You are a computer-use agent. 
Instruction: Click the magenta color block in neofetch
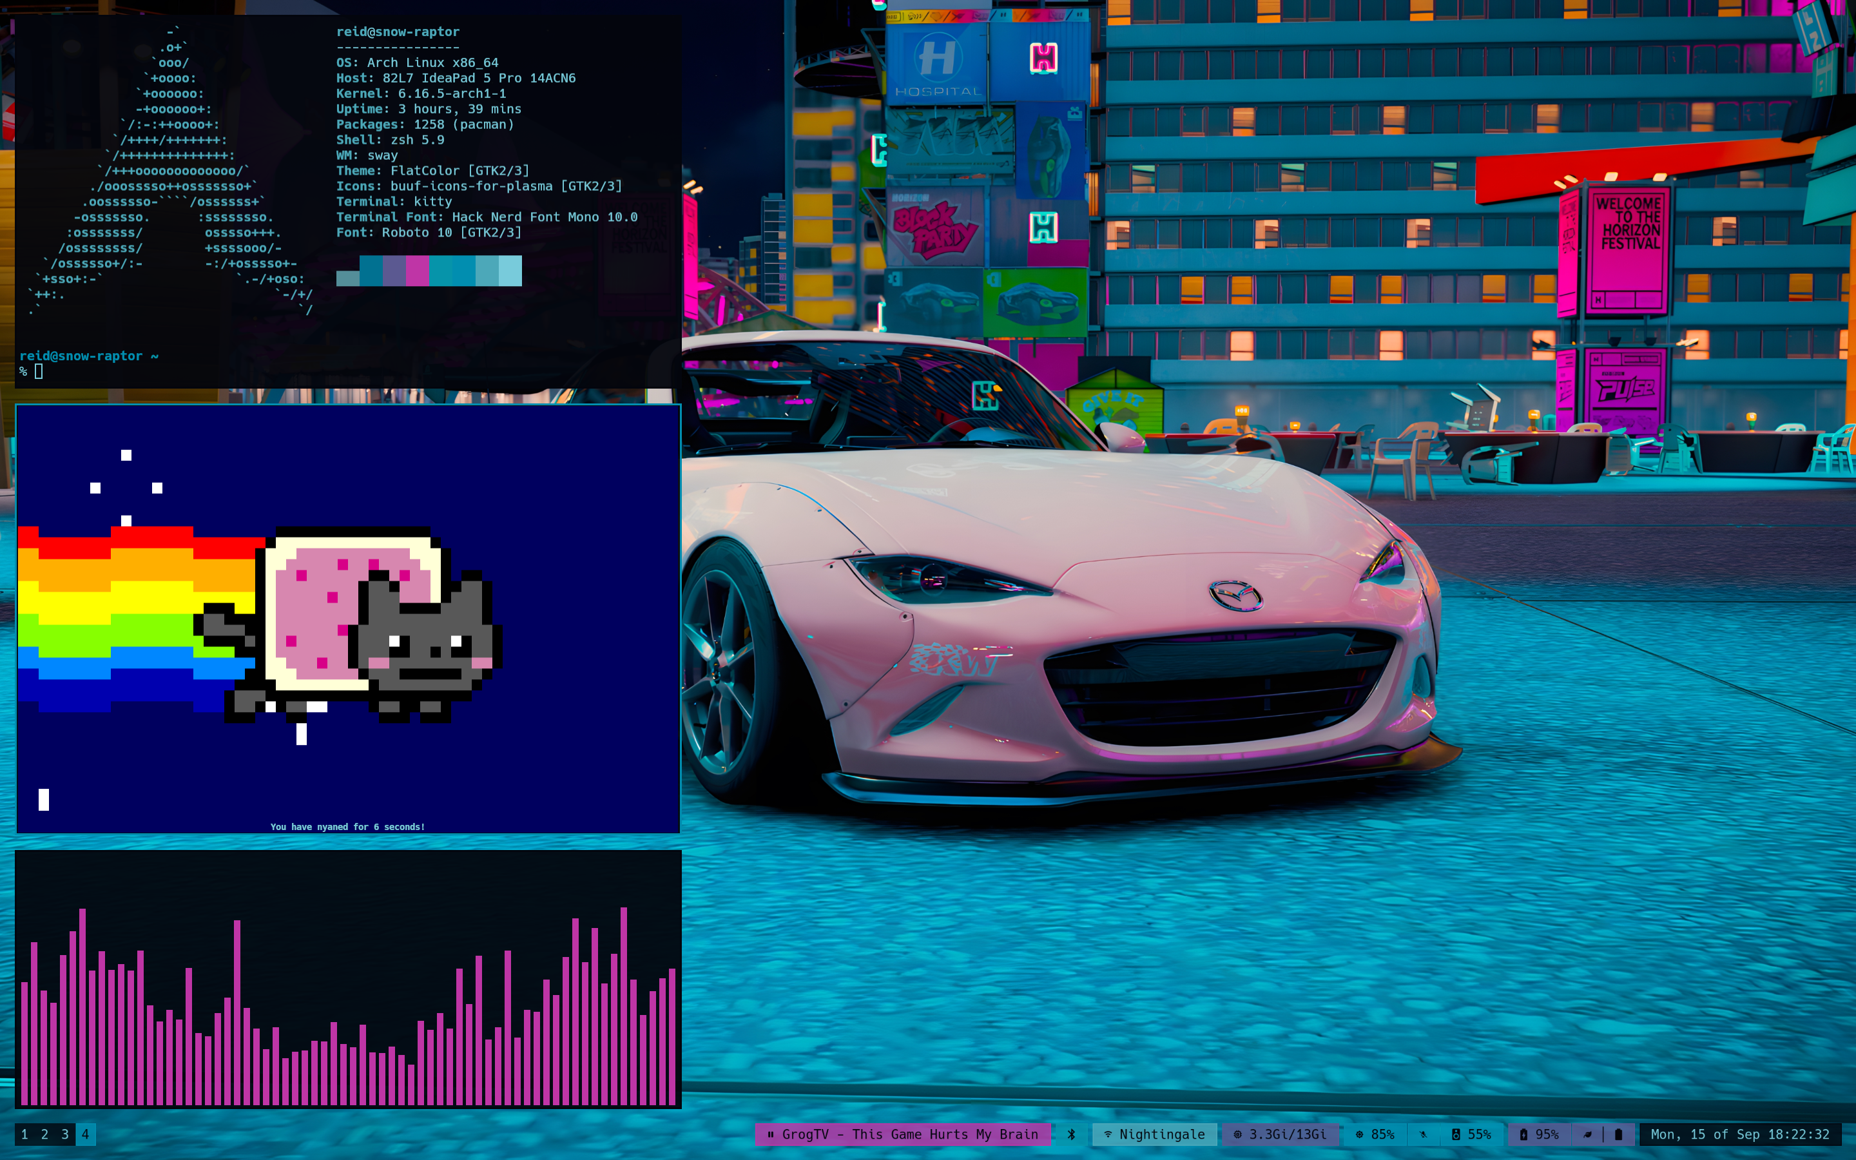(417, 271)
